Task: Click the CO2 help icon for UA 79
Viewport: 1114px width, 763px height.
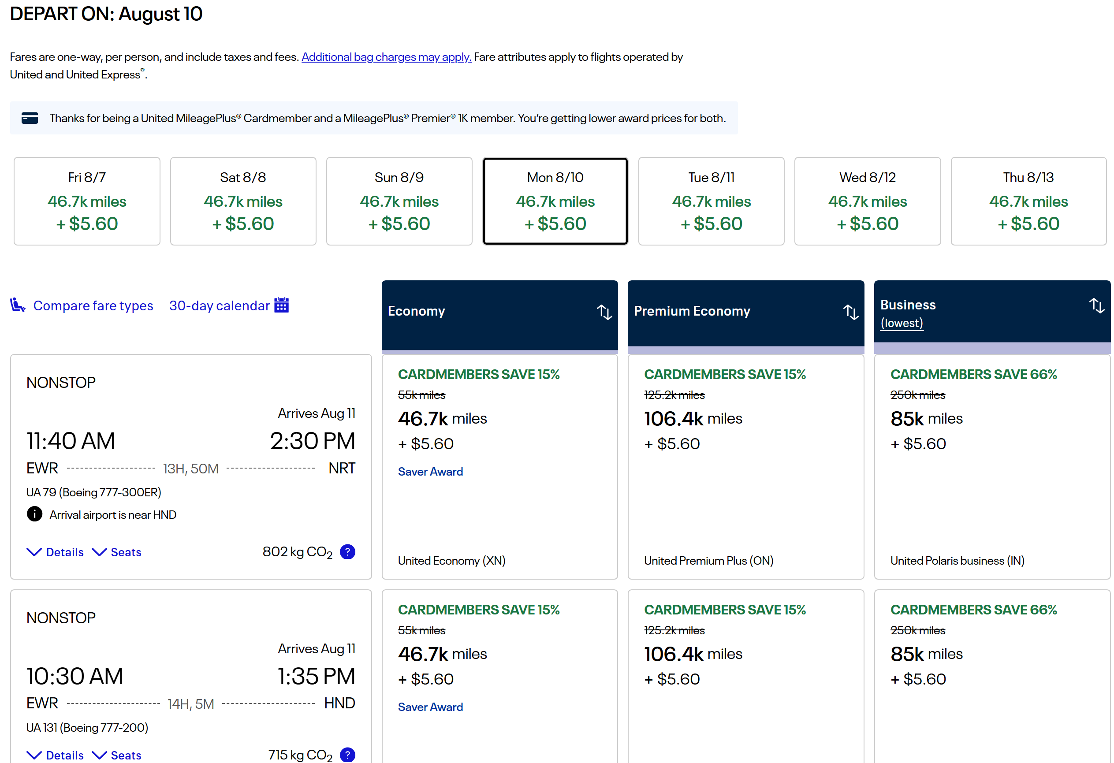Action: point(347,551)
